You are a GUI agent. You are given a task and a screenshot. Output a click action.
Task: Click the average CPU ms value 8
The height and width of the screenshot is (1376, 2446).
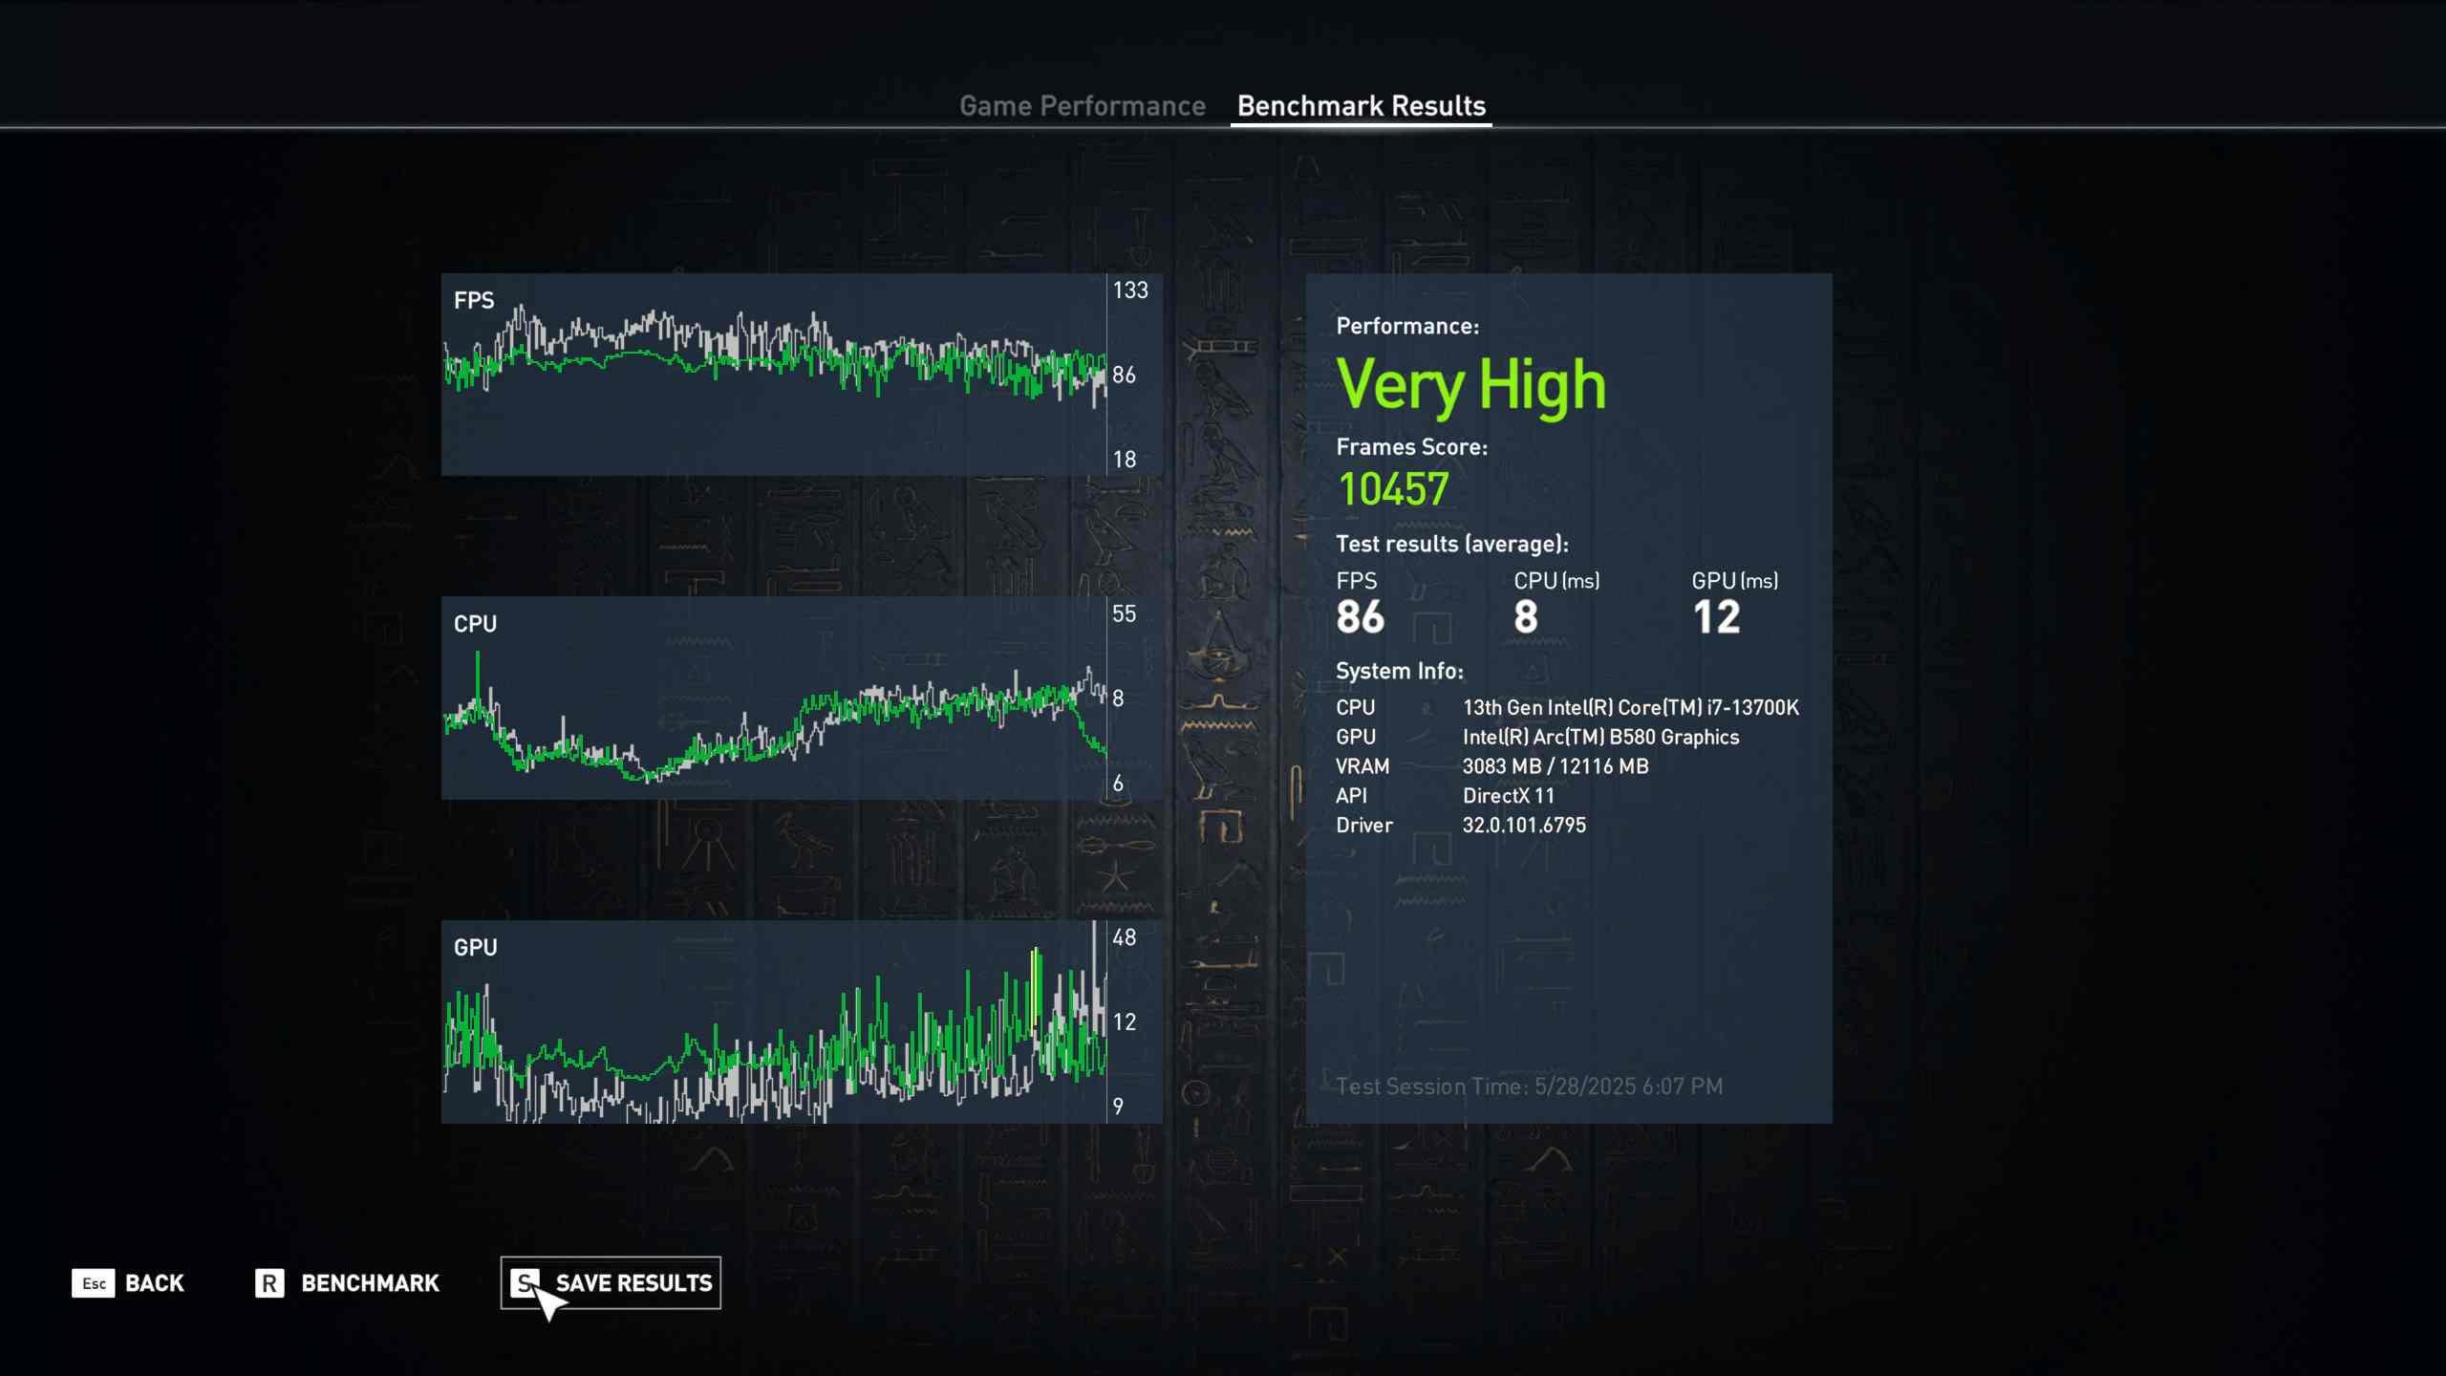coord(1526,616)
